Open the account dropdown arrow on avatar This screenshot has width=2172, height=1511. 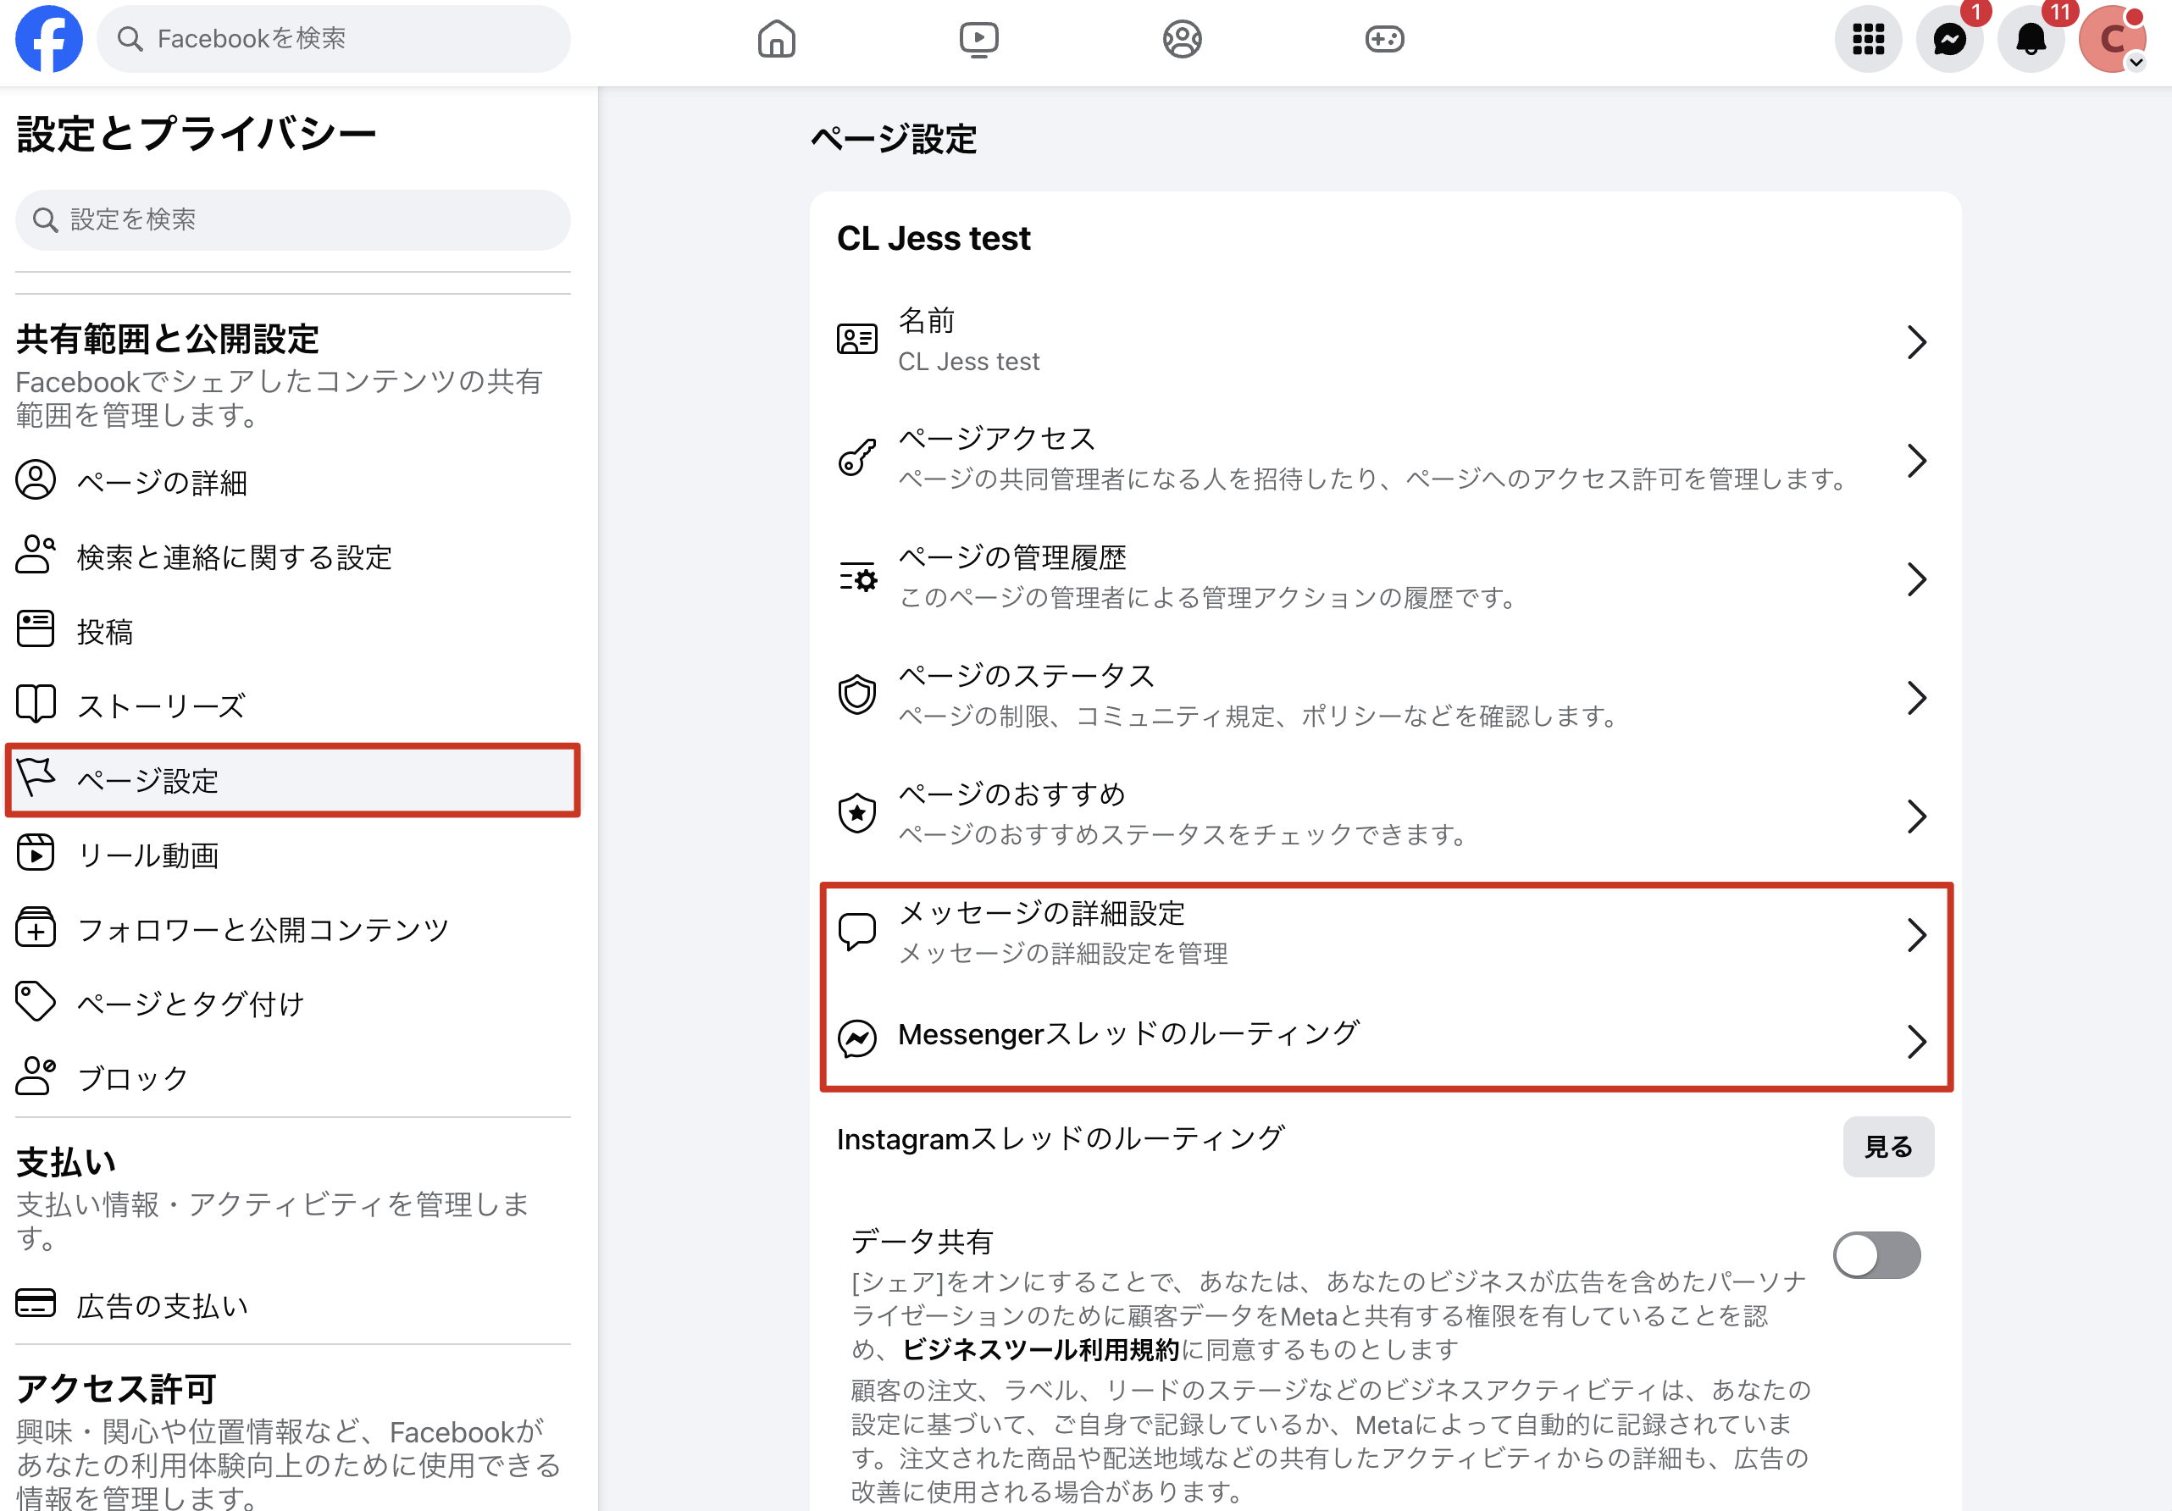(2135, 63)
